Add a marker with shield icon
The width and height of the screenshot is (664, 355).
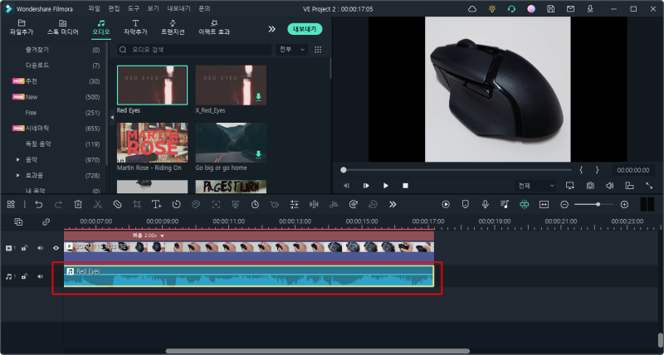466,205
